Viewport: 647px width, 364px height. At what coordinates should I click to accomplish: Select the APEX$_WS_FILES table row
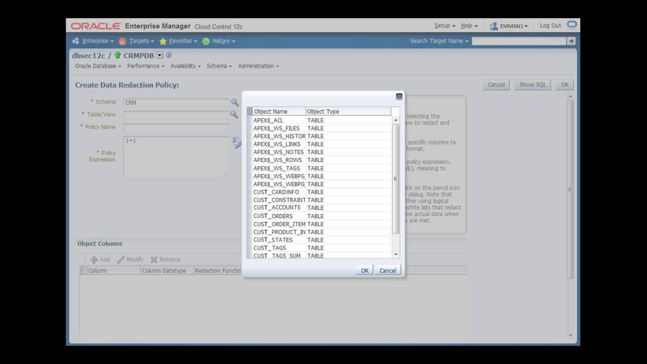click(321, 128)
